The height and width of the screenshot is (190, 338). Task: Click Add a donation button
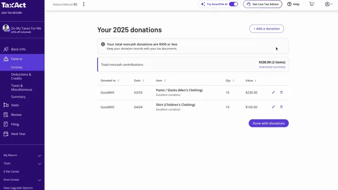267,29
